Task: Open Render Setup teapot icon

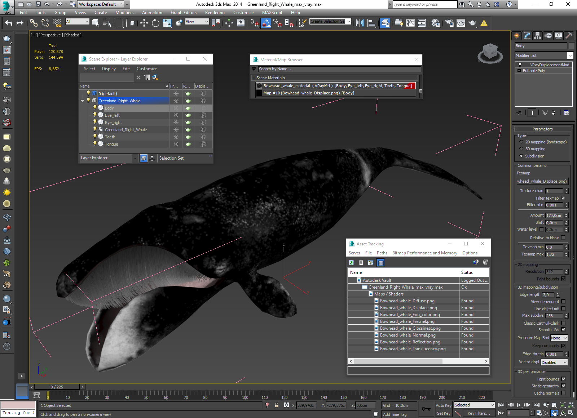Action: click(449, 23)
